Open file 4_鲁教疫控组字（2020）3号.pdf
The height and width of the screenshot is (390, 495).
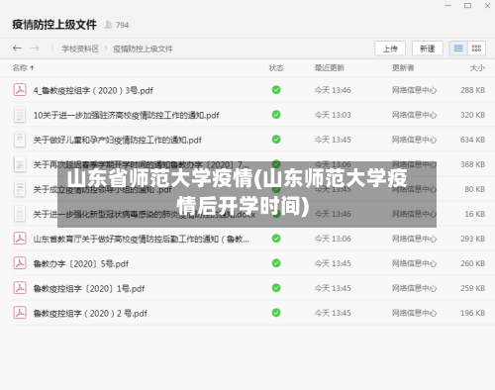(x=93, y=90)
